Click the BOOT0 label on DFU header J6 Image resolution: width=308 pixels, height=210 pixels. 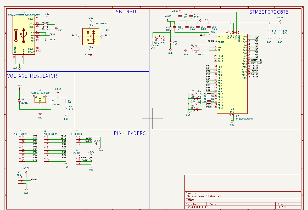34,179
